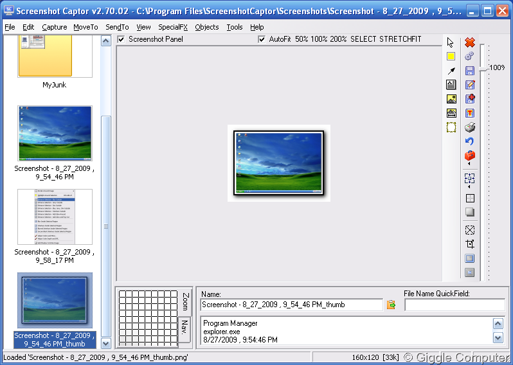Click the dotted crosshair grid icon
This screenshot has height=365, width=513.
click(470, 198)
